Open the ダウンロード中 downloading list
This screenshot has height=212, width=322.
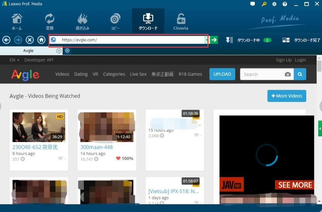tap(248, 40)
